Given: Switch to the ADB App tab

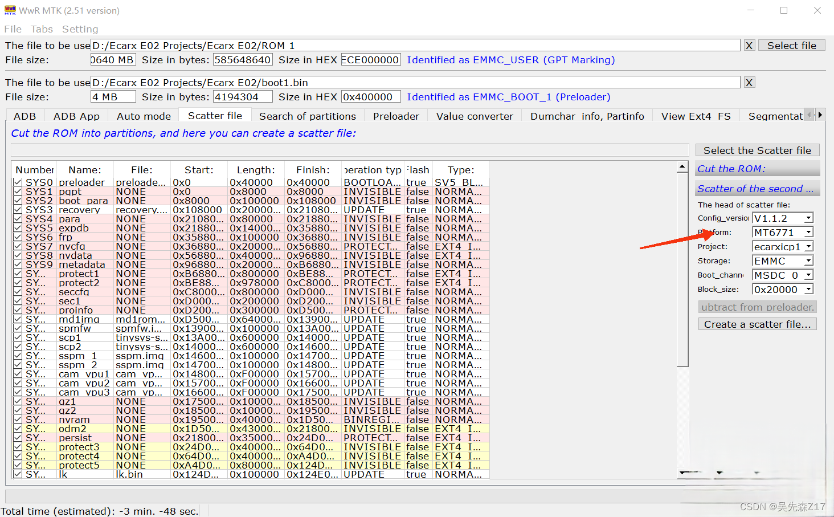Looking at the screenshot, I should [76, 116].
